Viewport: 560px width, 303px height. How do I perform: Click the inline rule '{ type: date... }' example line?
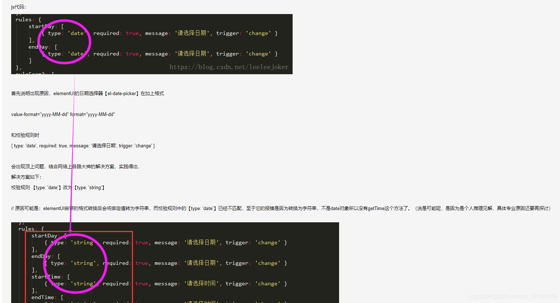pyautogui.click(x=83, y=146)
